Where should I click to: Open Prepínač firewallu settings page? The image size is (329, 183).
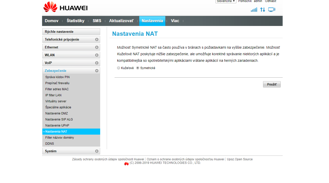click(57, 83)
